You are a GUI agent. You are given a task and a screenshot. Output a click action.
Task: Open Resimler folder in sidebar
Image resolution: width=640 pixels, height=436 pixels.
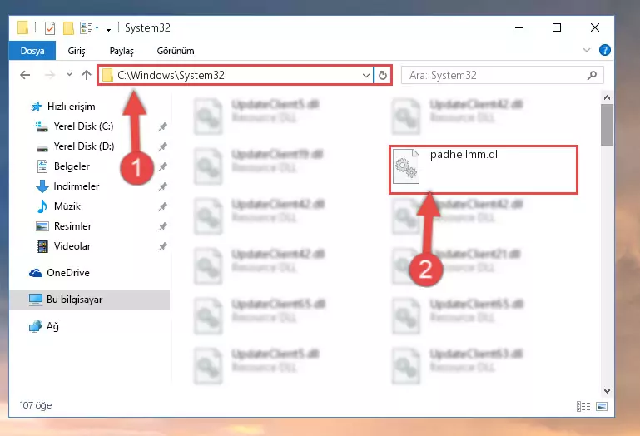[x=72, y=226]
